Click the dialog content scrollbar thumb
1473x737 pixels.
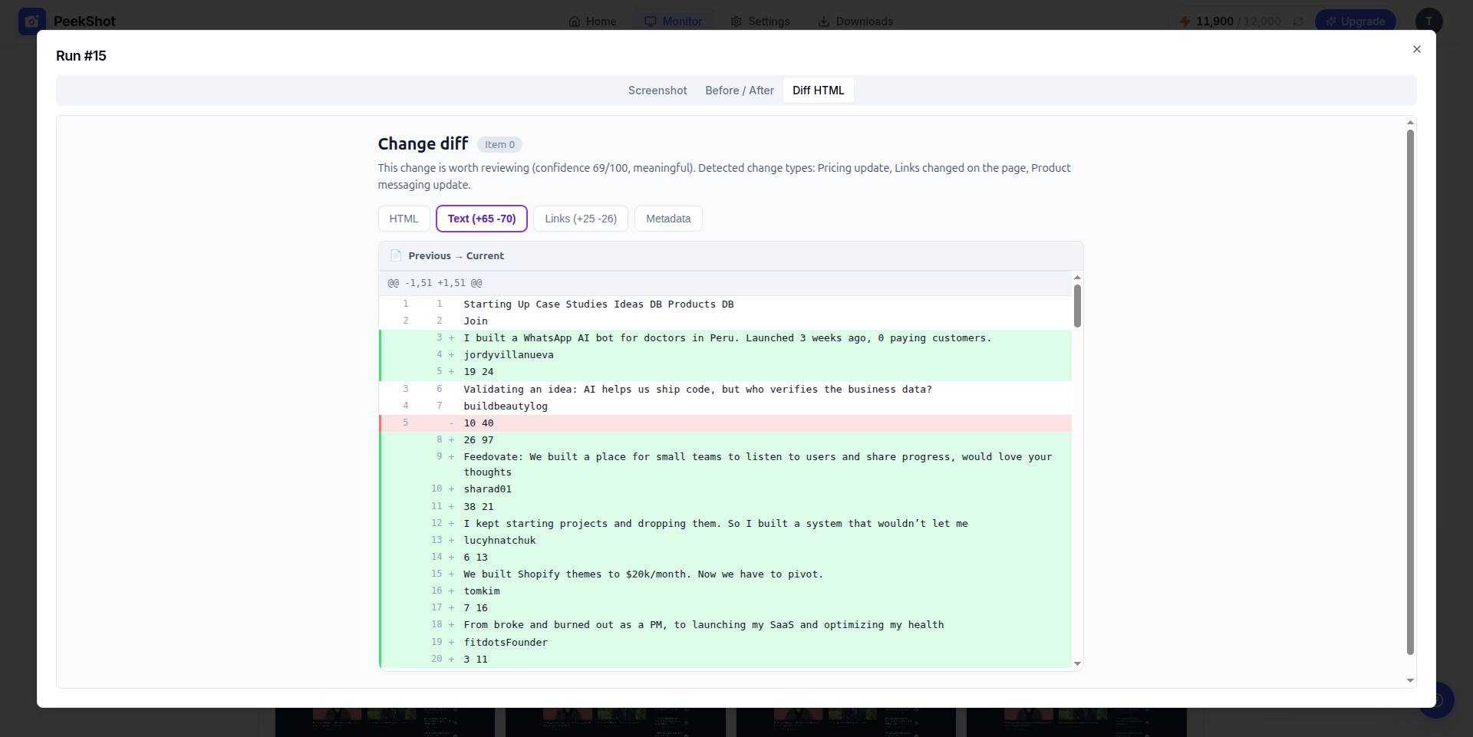click(x=1410, y=392)
